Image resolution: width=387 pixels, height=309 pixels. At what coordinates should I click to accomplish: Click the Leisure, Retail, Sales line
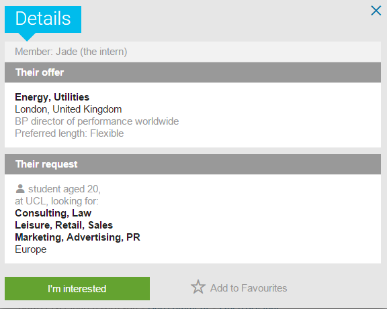coord(64,225)
